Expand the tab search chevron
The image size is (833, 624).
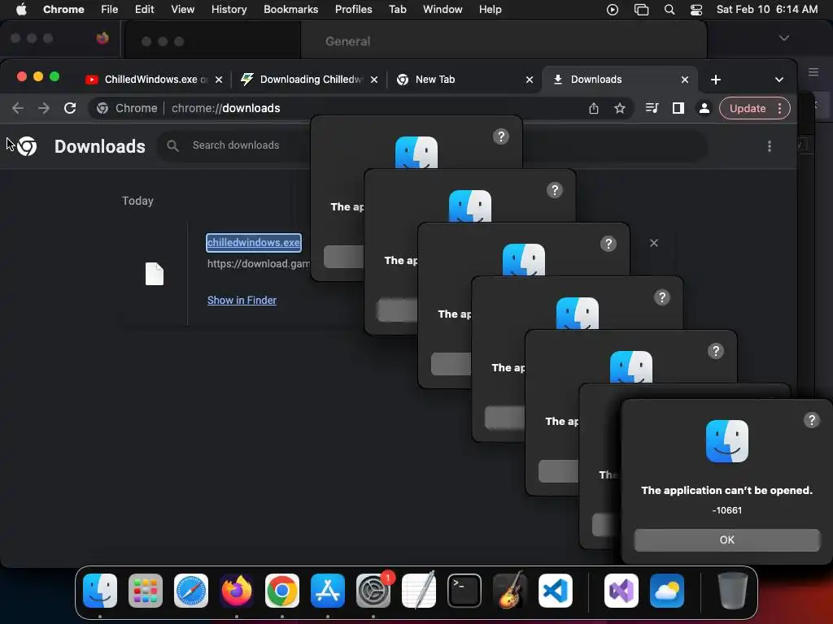tap(778, 80)
